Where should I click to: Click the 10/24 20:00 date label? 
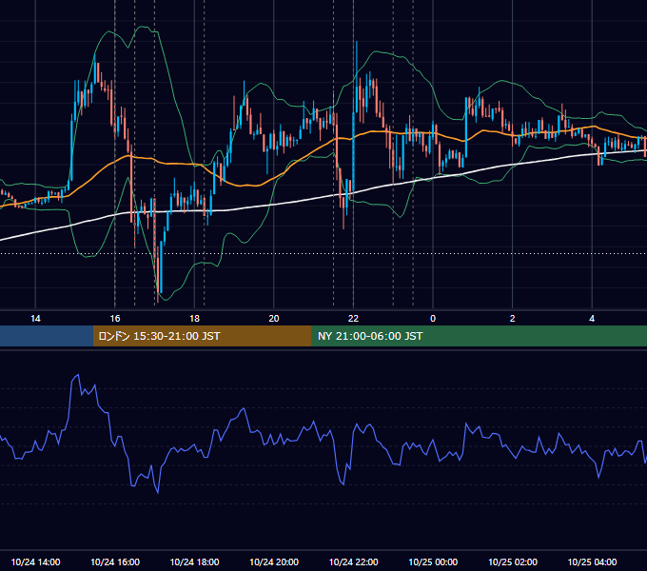click(x=274, y=561)
